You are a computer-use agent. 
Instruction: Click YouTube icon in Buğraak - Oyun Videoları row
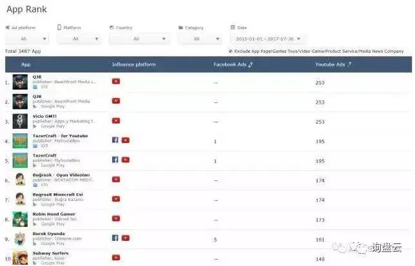pyautogui.click(x=116, y=179)
